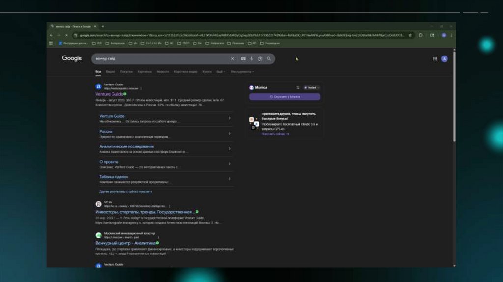Select the Все search tab
503x282 pixels.
point(98,72)
